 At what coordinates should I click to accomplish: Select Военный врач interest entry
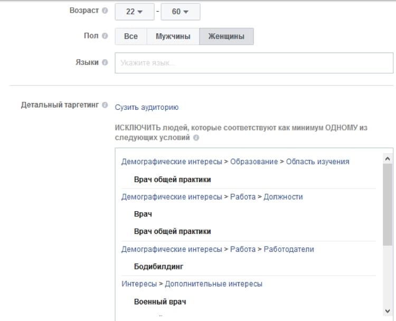[159, 302]
